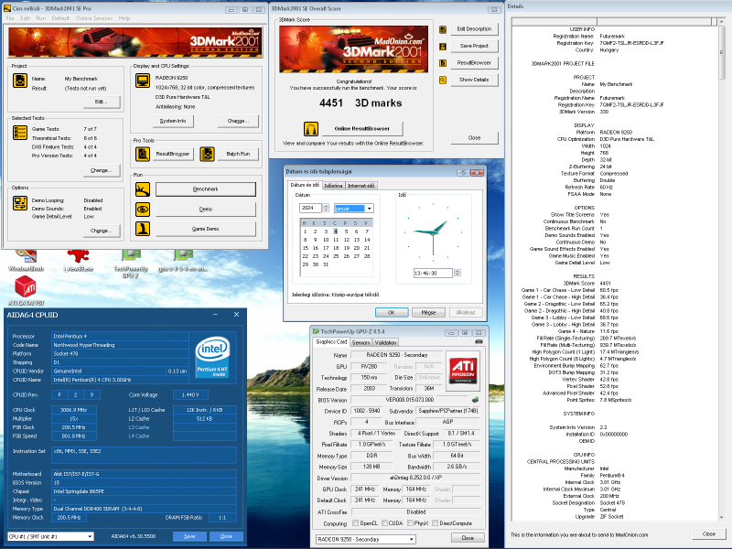Open the CPU #1 / SMT Unit #1 dropdown
732x549 pixels.
click(50, 536)
